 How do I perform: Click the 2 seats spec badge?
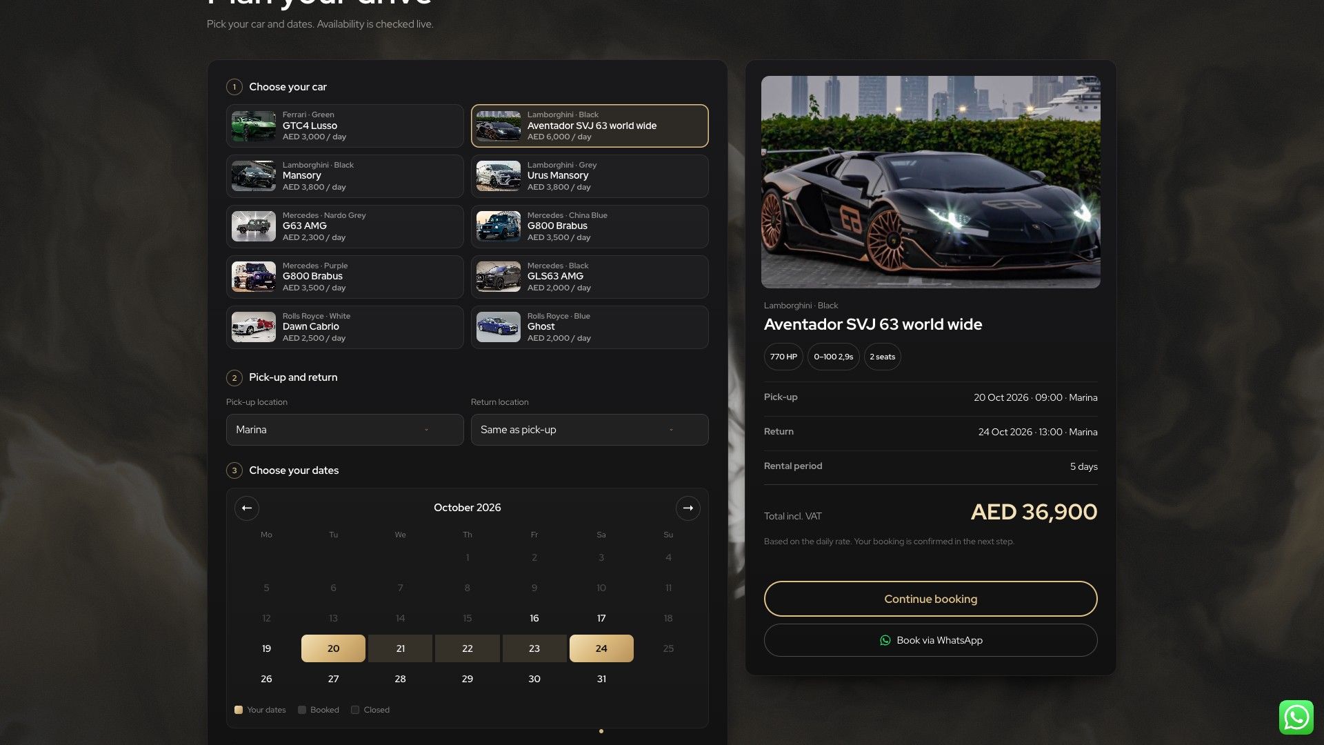[882, 357]
